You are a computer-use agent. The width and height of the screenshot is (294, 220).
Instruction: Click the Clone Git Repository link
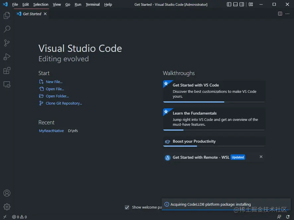64,103
